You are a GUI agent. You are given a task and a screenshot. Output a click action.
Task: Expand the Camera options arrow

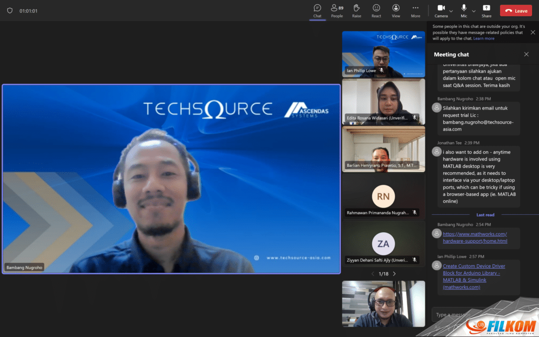tap(451, 11)
